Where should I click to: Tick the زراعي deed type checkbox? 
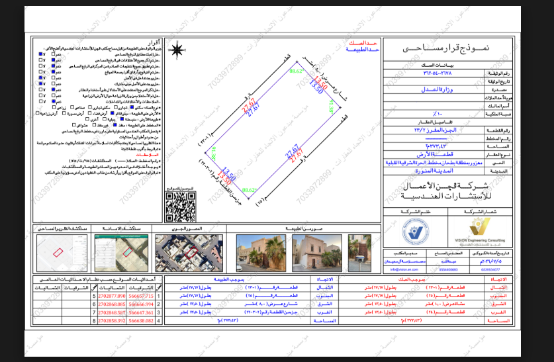click(x=54, y=107)
